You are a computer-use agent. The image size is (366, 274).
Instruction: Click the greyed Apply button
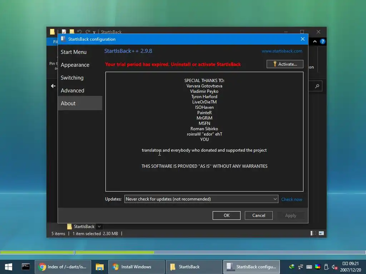[x=291, y=215]
